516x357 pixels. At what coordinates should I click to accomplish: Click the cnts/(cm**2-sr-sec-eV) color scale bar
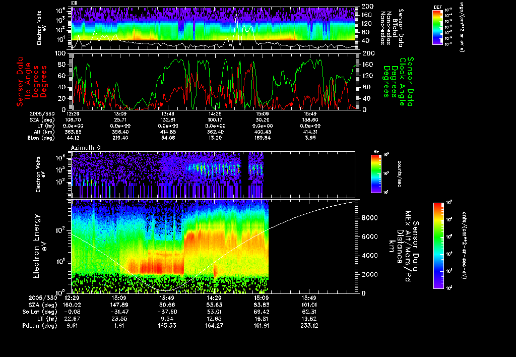point(438,246)
